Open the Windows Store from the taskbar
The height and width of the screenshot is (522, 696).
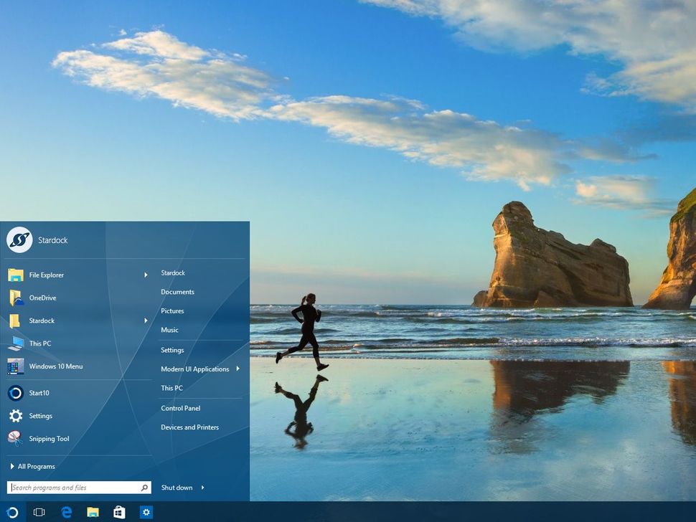[x=118, y=512]
